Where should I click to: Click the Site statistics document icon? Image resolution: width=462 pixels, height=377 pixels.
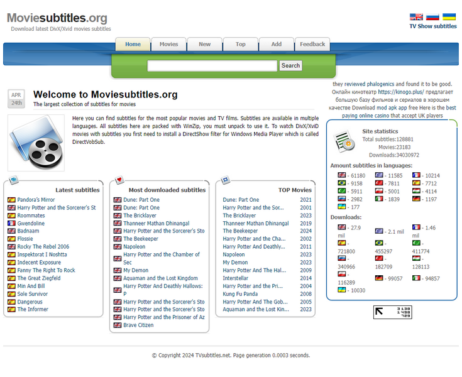click(344, 141)
